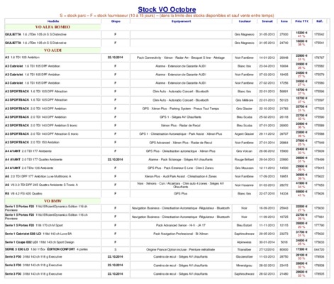The width and height of the screenshot is (334, 284).
Task: Click the A4 AVANT Quattro Ambiente model cell
Action: 53,160
